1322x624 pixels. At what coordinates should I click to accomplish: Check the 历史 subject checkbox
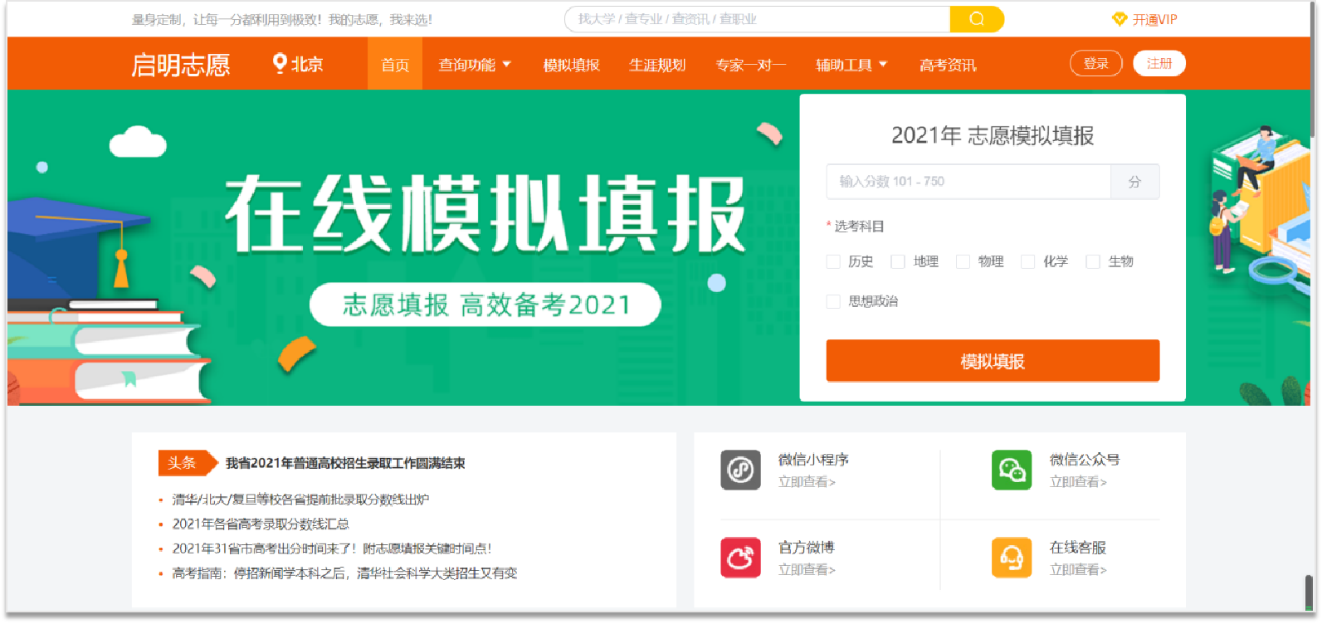(x=833, y=261)
